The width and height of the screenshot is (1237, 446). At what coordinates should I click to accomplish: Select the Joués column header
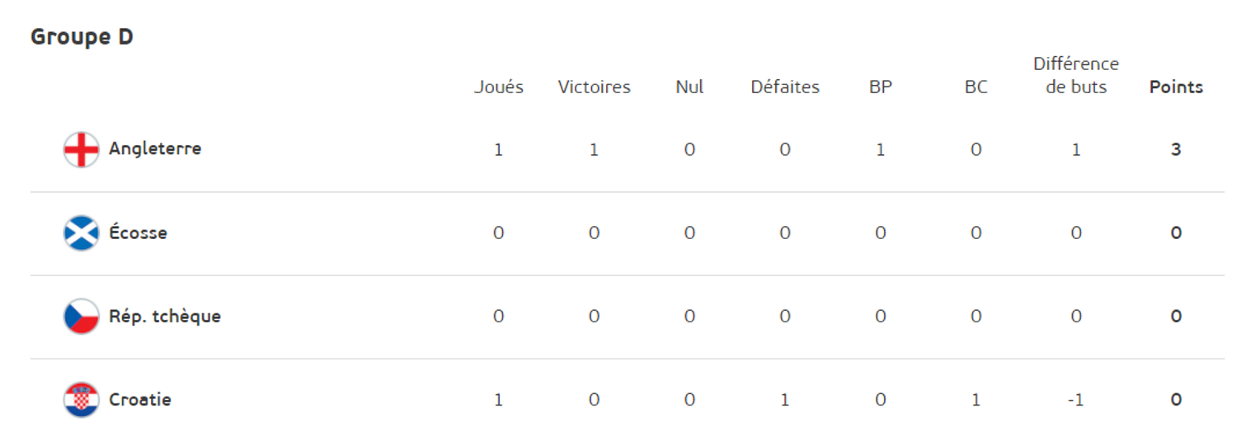498,87
